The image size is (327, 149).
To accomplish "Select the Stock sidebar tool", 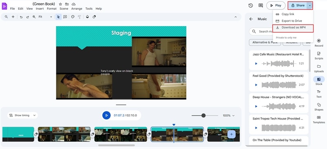I will [x=319, y=81].
